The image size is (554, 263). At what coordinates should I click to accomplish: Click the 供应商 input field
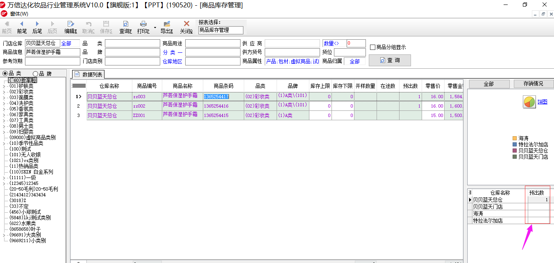pyautogui.click(x=292, y=43)
